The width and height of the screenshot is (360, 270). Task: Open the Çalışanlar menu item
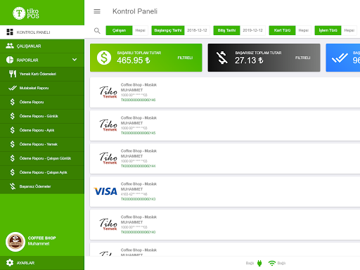pyautogui.click(x=42, y=46)
